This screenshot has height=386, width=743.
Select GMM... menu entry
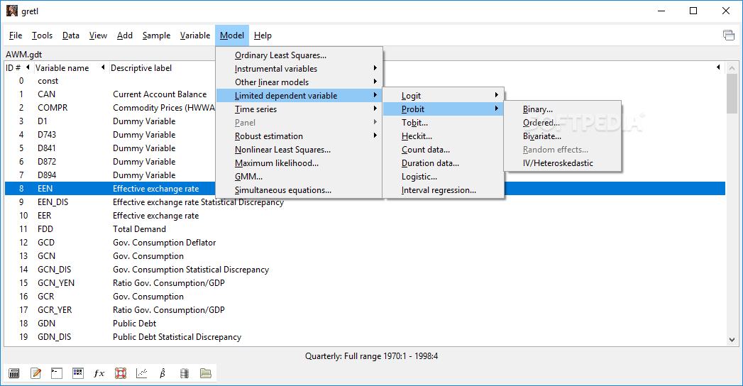(299, 176)
